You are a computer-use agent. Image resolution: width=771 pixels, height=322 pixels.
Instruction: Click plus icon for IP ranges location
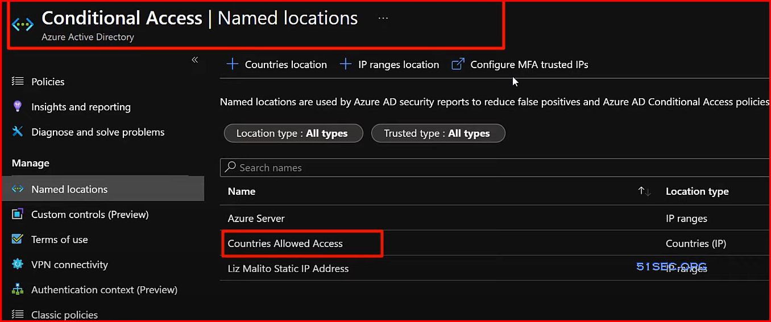coord(345,64)
